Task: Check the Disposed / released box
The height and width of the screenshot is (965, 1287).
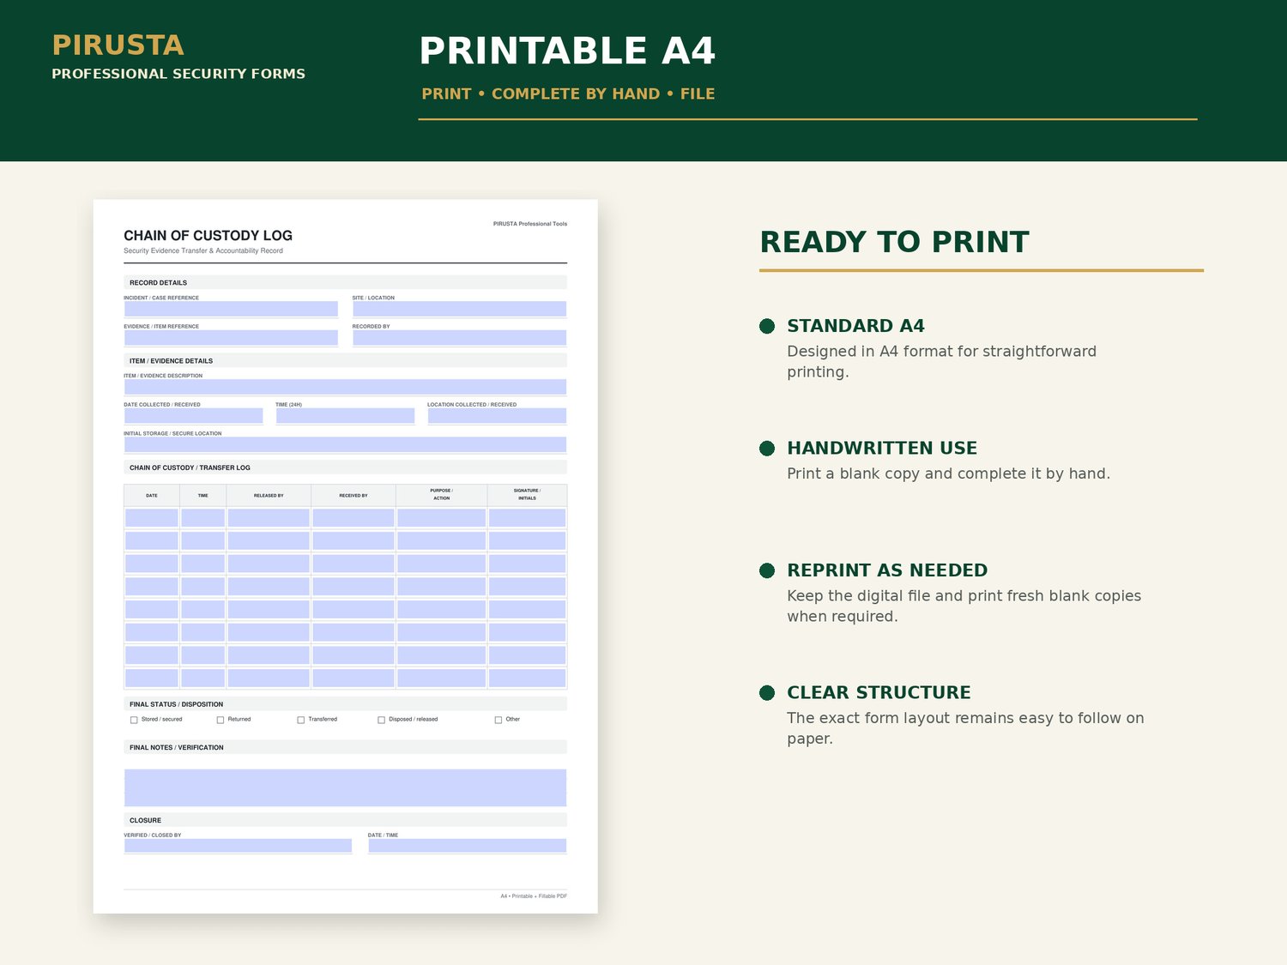Action: [382, 721]
